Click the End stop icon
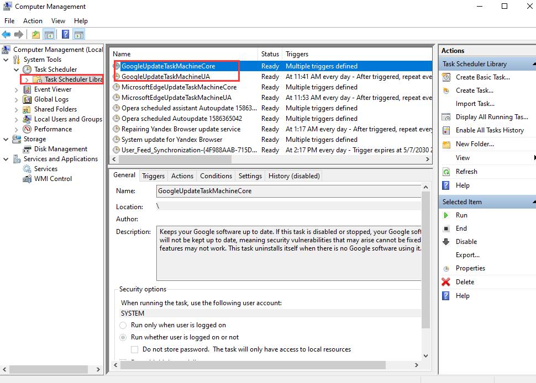This screenshot has height=383, width=536. (x=446, y=228)
